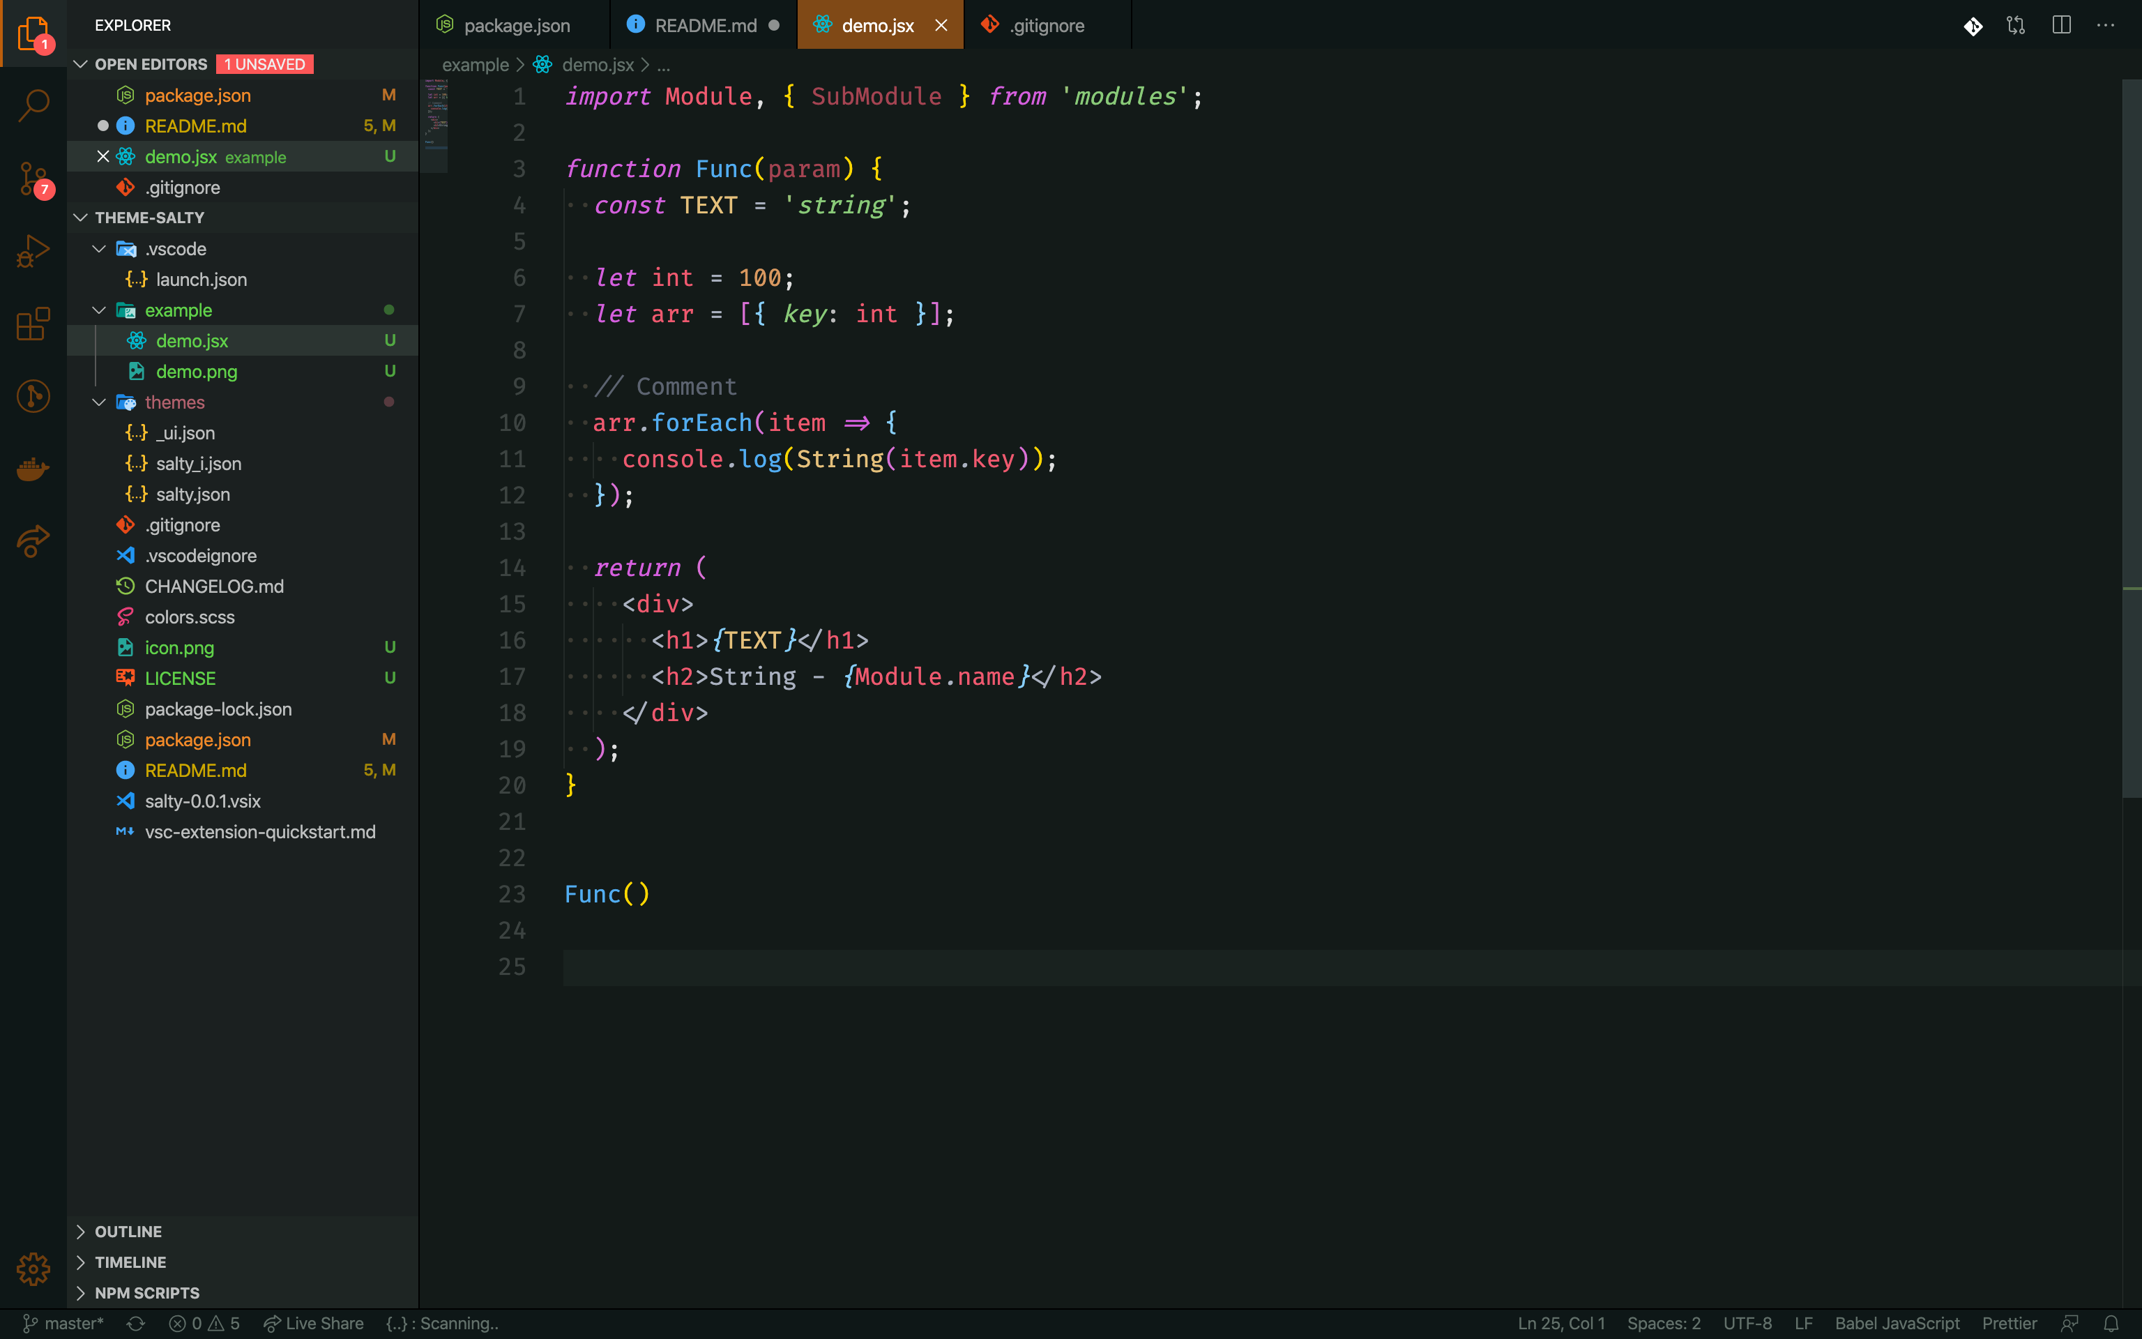
Task: Open Run and Debug view
Action: [33, 252]
